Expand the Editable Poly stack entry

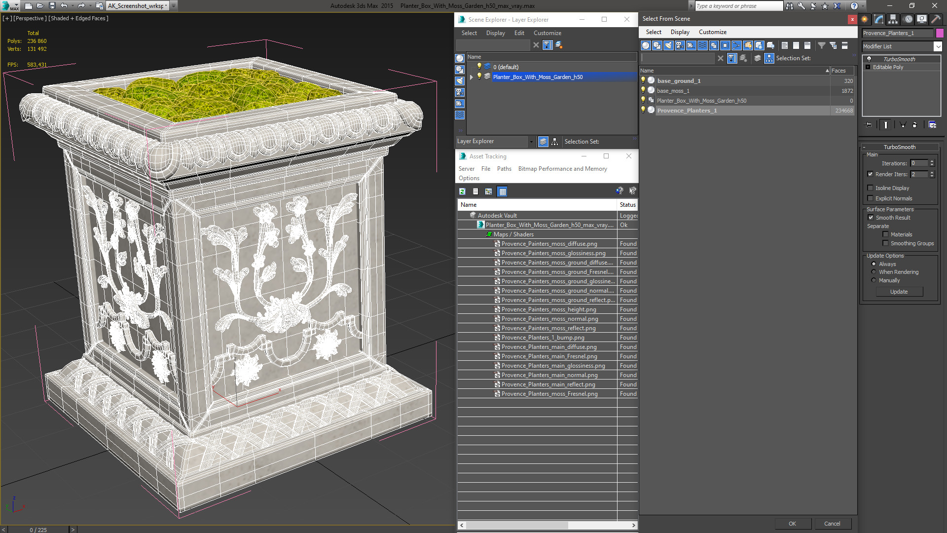click(x=868, y=67)
